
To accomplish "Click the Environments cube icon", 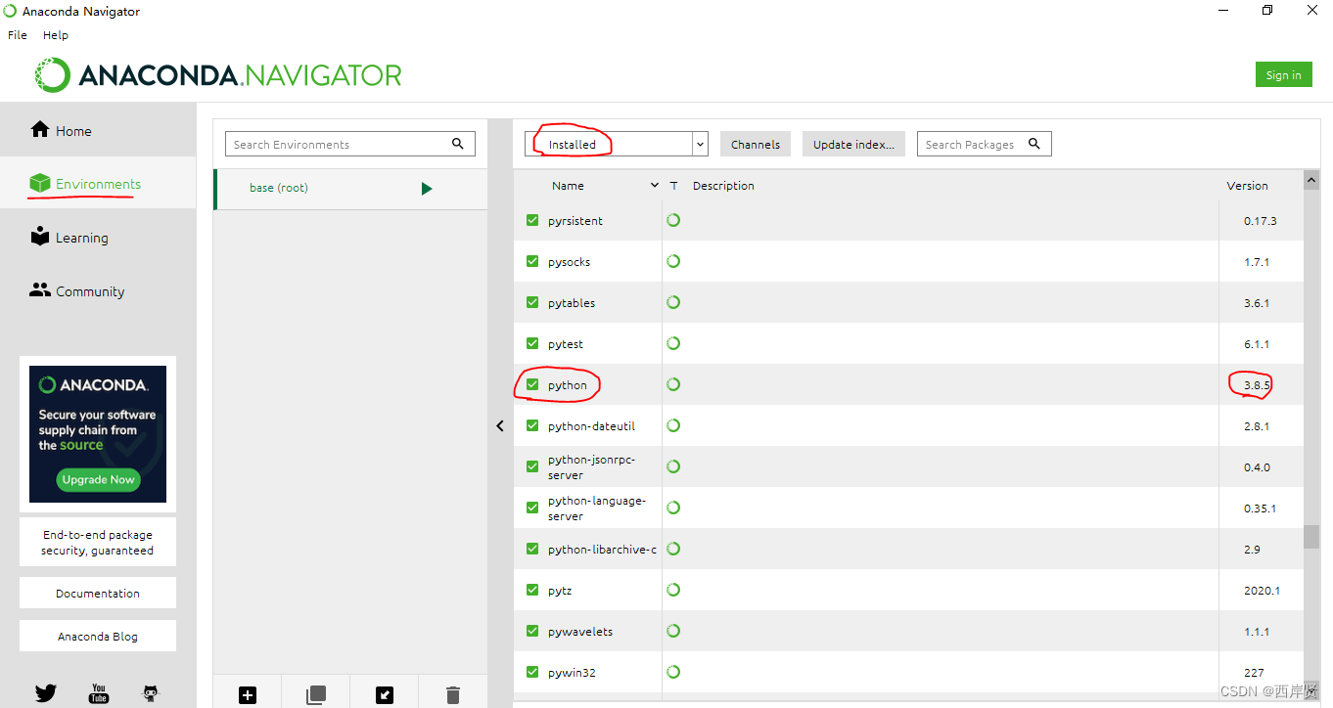I will click(40, 183).
